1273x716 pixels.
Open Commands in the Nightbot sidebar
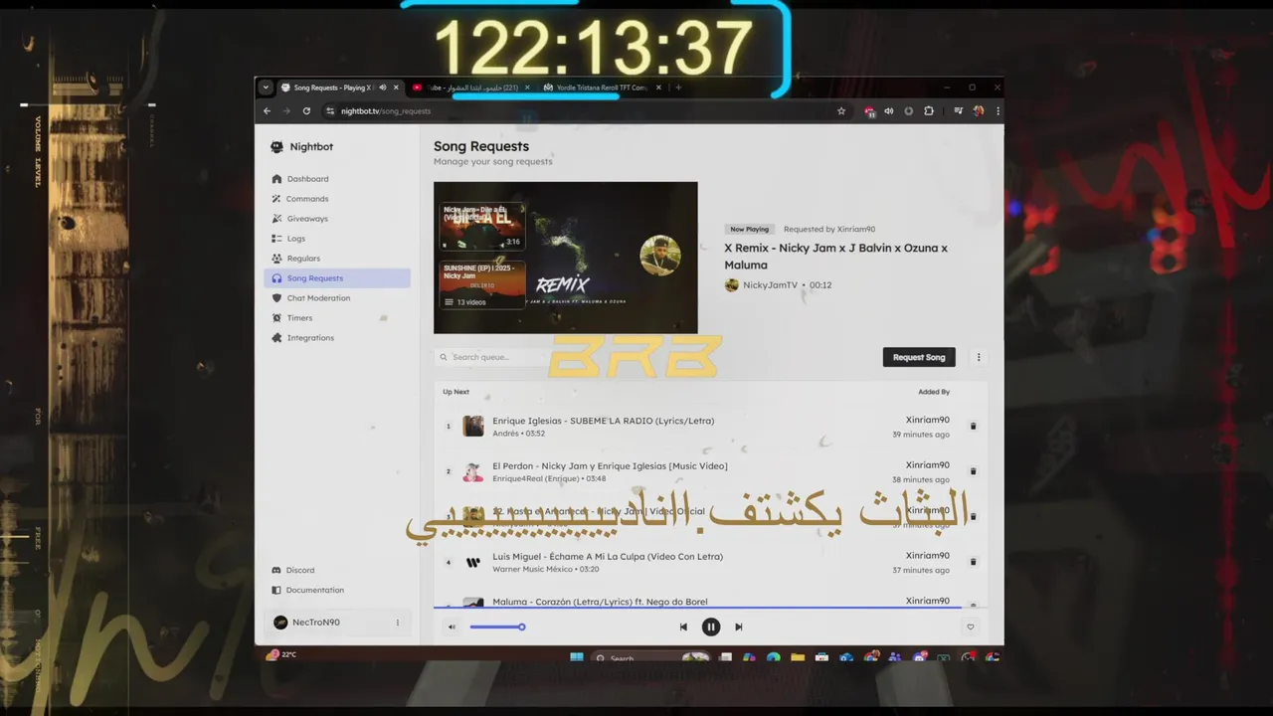(337, 199)
